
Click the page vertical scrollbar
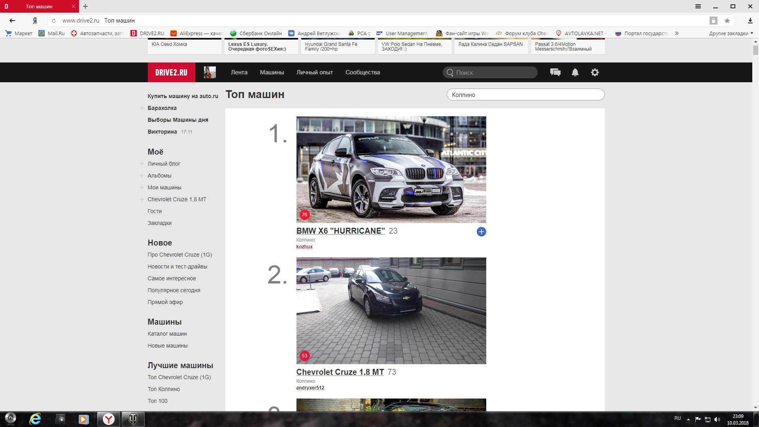(755, 50)
